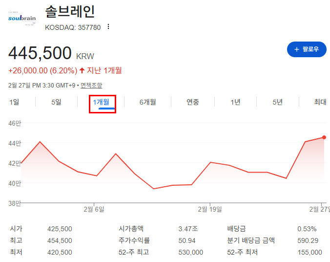
Task: Switch to the 1일 chart tab
Action: tap(14, 102)
